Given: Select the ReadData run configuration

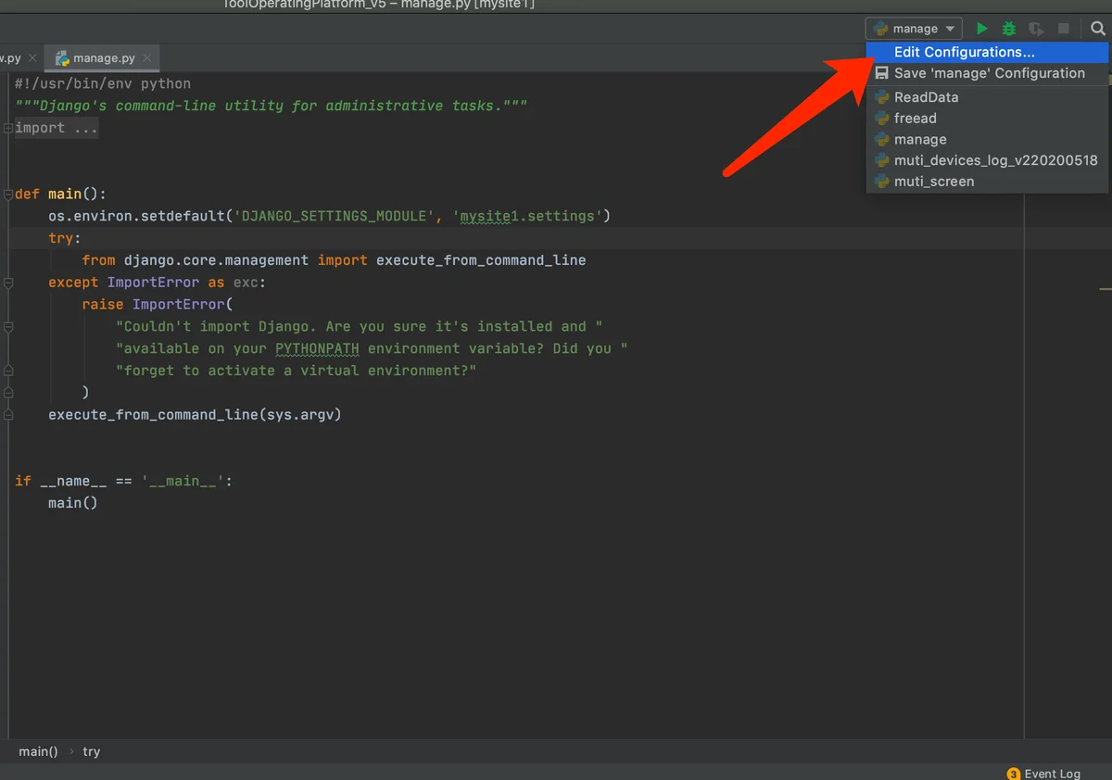Looking at the screenshot, I should [987, 97].
